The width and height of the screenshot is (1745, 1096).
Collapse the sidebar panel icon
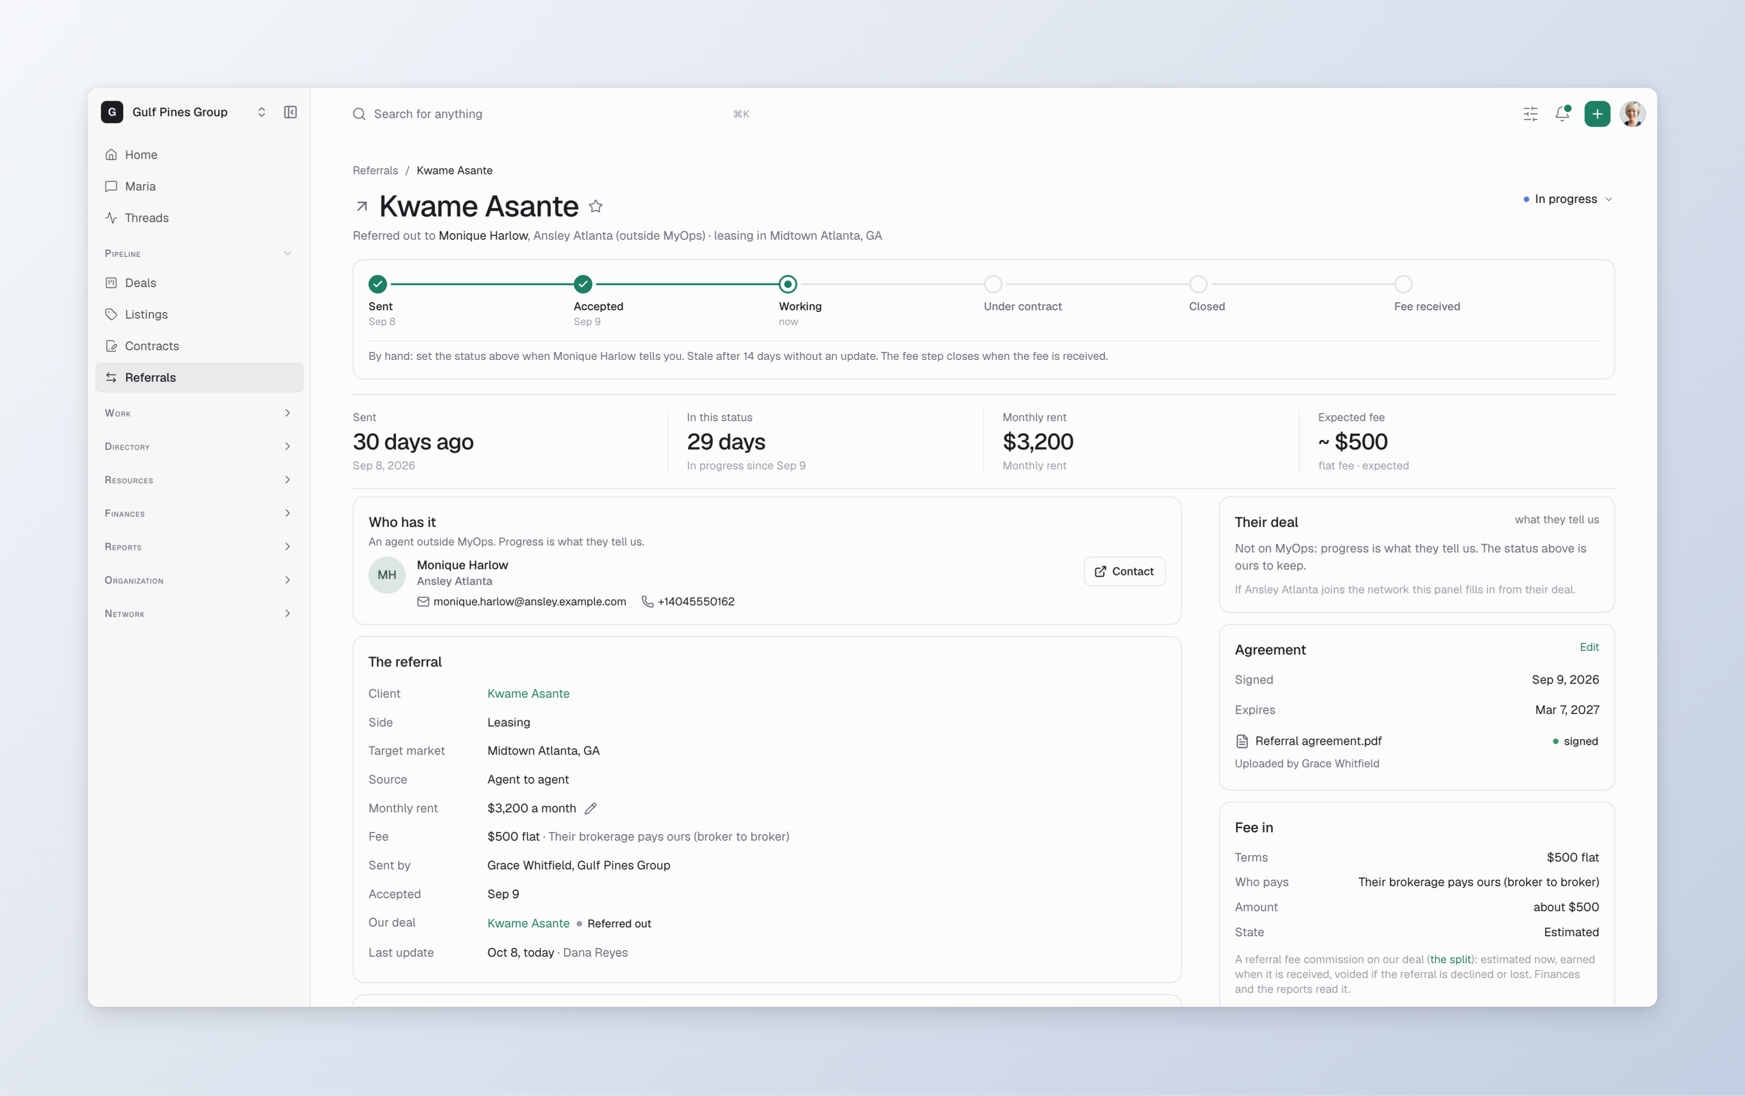coord(290,112)
